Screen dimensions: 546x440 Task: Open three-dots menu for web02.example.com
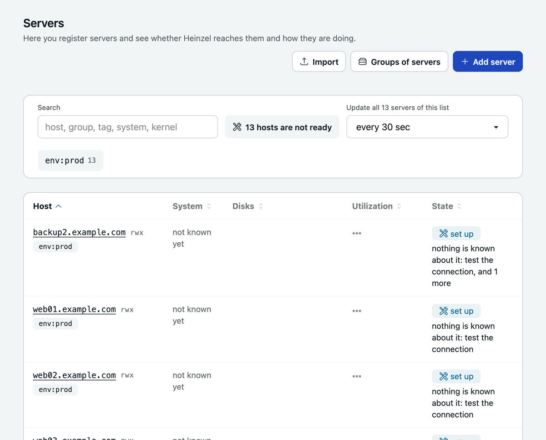[357, 376]
